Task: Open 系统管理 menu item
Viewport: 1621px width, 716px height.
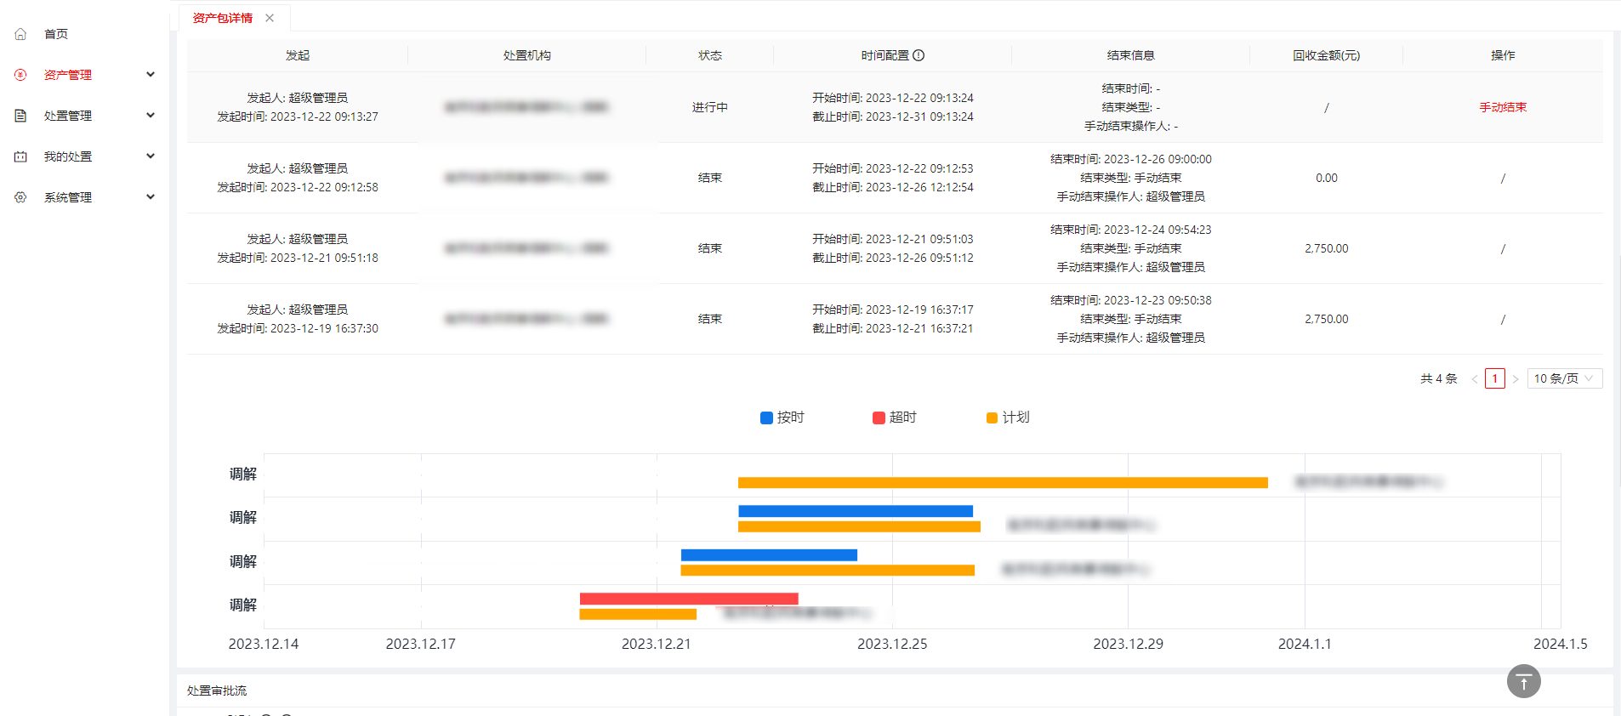Action: 68,197
